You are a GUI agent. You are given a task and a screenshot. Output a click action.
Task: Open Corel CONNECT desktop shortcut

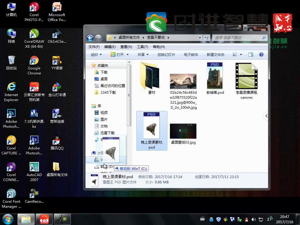[x=11, y=172]
